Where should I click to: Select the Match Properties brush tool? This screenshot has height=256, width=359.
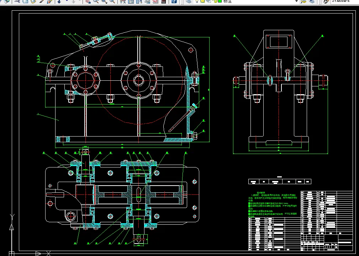click(x=42, y=1)
